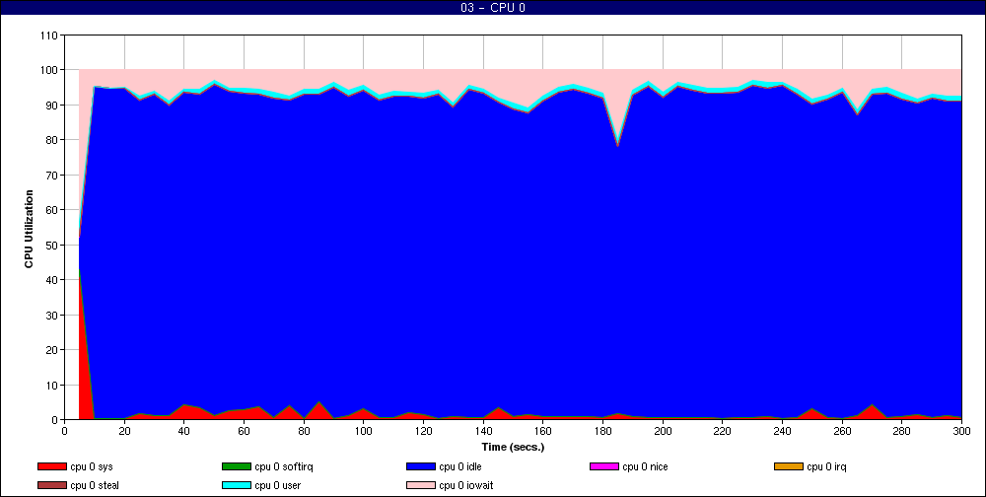986x497 pixels.
Task: Click the brown cpu 0 steal legend swatch
Action: pyautogui.click(x=51, y=485)
